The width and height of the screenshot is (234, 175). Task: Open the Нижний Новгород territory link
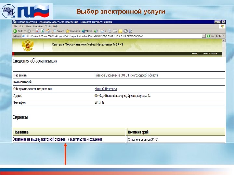(x=106, y=89)
